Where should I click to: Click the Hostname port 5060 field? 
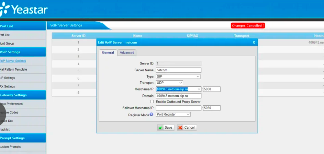(212, 89)
